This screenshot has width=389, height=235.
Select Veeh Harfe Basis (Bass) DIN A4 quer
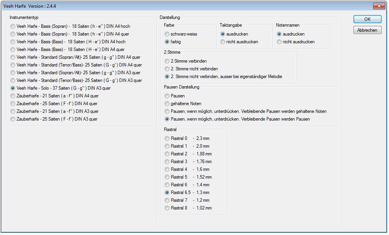[13, 49]
